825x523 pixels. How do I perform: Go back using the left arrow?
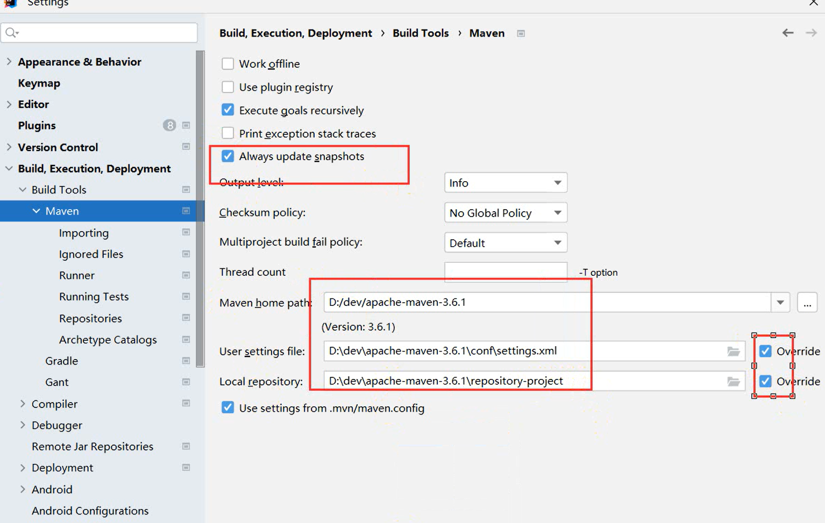point(788,33)
